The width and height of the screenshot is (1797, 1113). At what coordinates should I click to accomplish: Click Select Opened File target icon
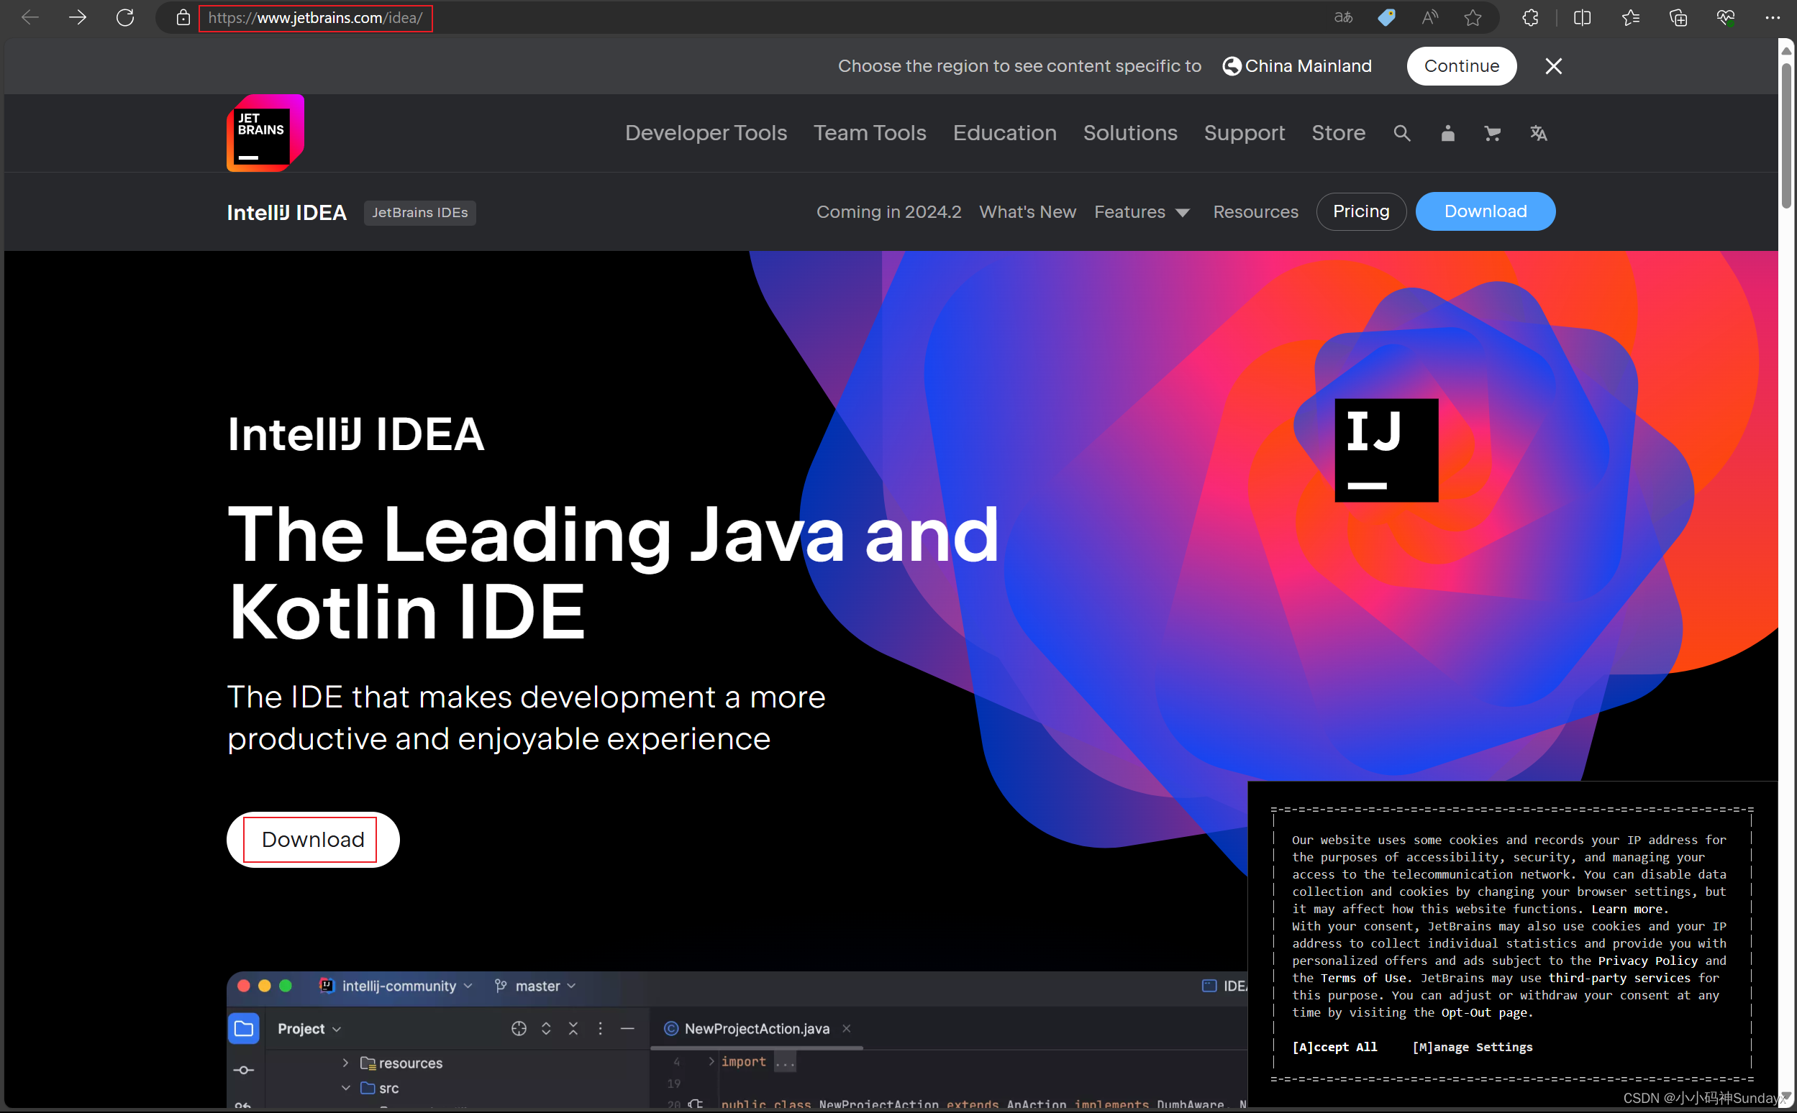click(x=519, y=1028)
